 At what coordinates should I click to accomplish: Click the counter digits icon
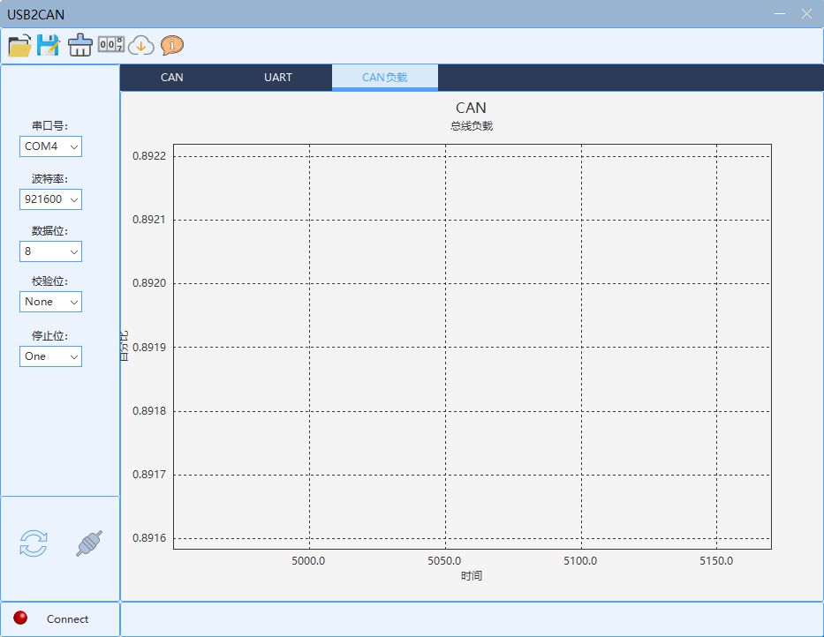[x=110, y=45]
